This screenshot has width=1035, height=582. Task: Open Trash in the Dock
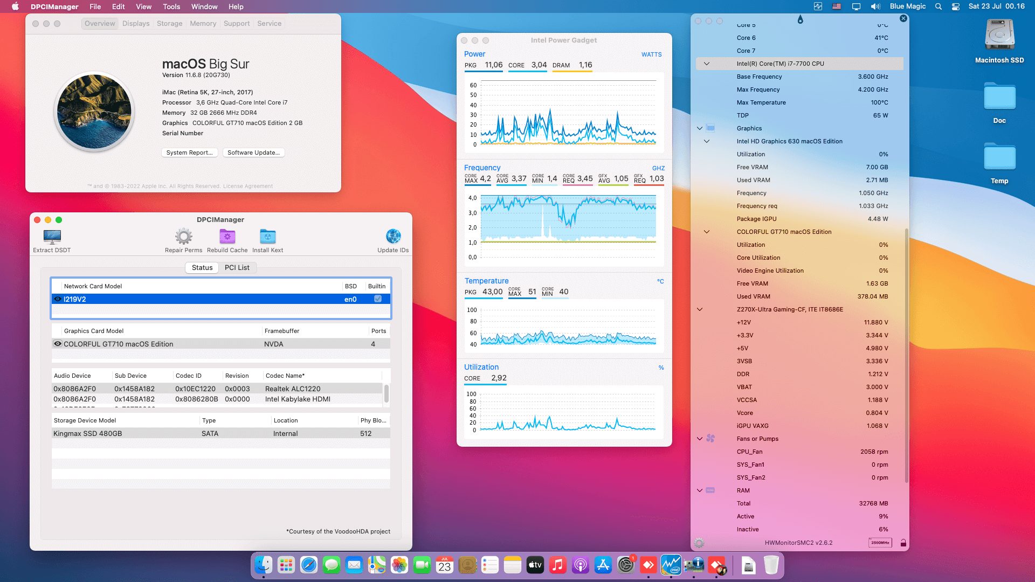coord(771,565)
